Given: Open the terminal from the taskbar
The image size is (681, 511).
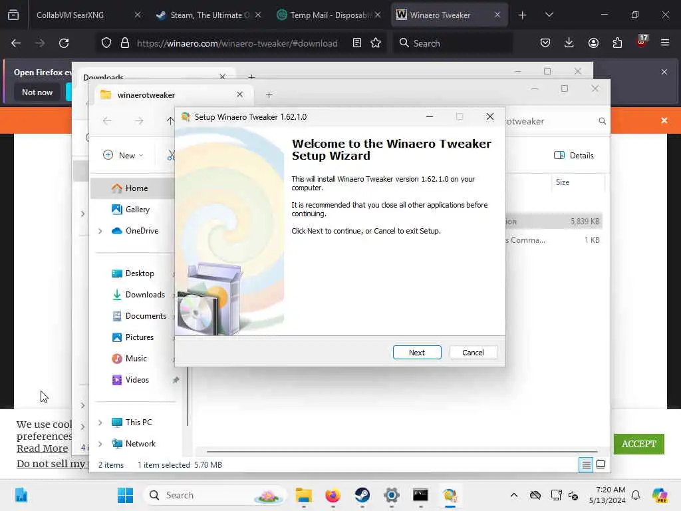Looking at the screenshot, I should pos(420,495).
